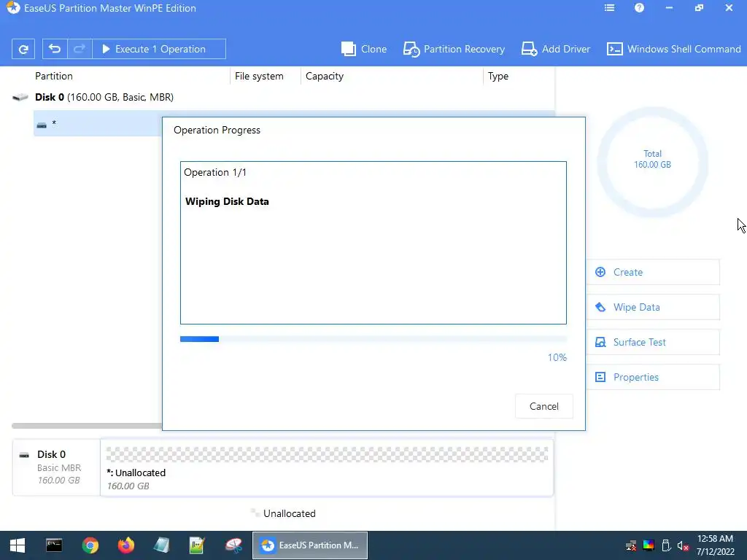This screenshot has height=560, width=747.
Task: Click the Operation 1/1 text
Action: click(215, 172)
